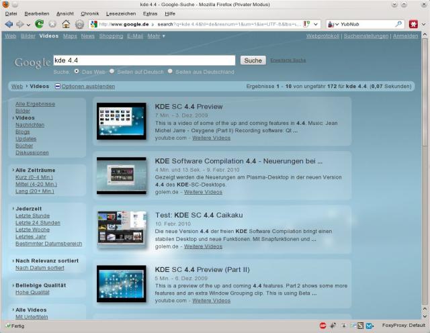The width and height of the screenshot is (430, 333).
Task: Go to the Home page icon
Action: 66,24
